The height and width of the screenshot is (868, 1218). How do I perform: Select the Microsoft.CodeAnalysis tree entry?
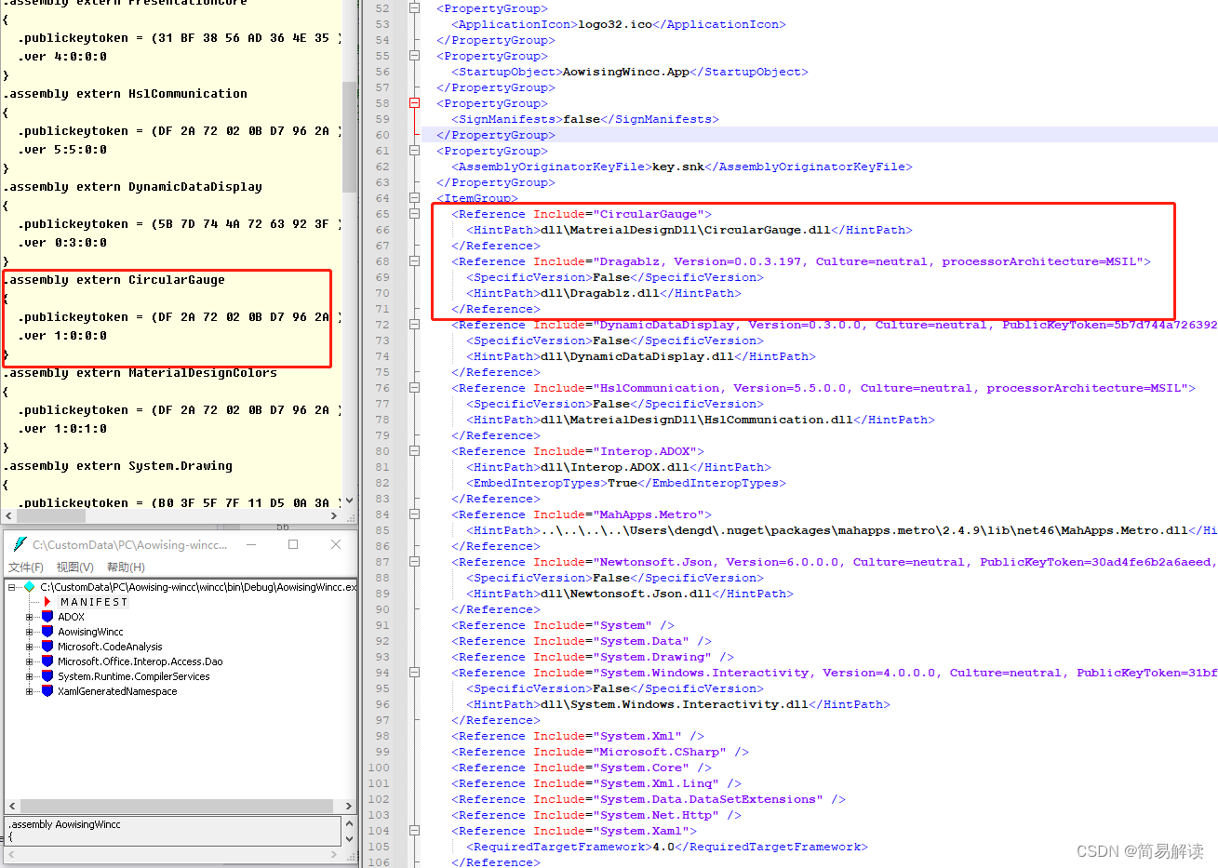110,647
